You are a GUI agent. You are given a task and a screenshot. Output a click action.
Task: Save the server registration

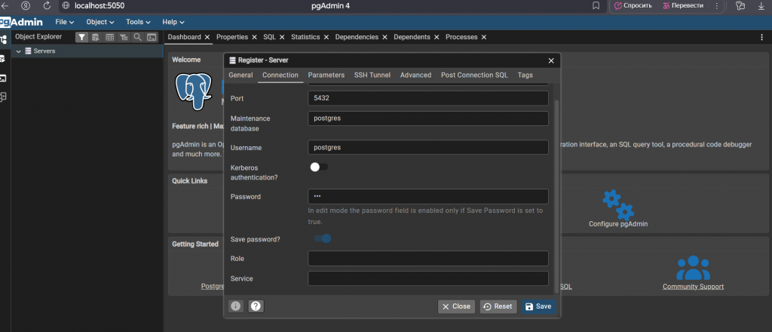tap(538, 306)
